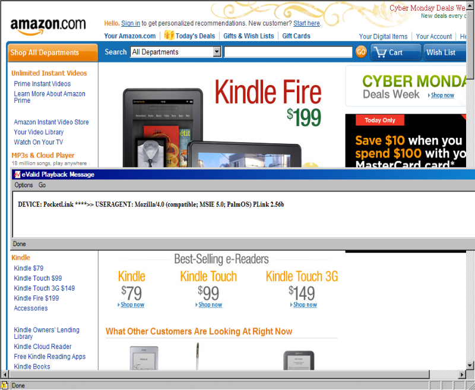The height and width of the screenshot is (390, 475).
Task: Click the vertical scrollbar down arrow
Action: [470, 365]
